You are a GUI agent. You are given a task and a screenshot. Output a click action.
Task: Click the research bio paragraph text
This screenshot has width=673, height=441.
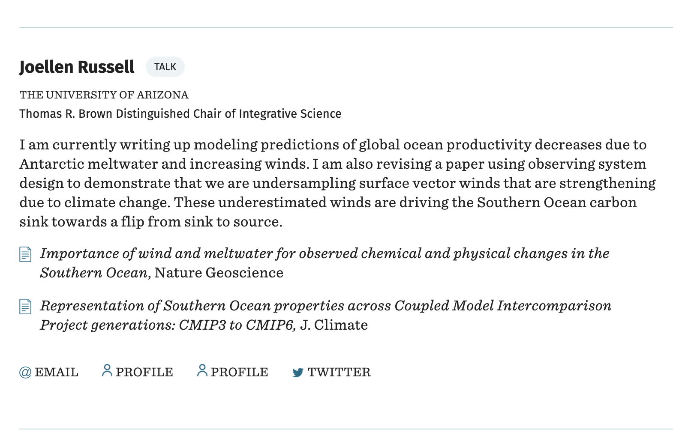(x=337, y=183)
